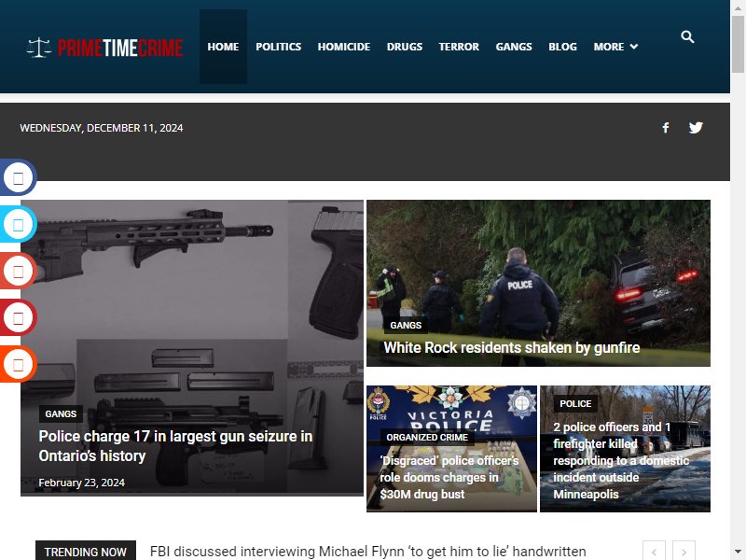Click the dark-red floating share button
Screen dimensions: 746x560
pos(18,317)
